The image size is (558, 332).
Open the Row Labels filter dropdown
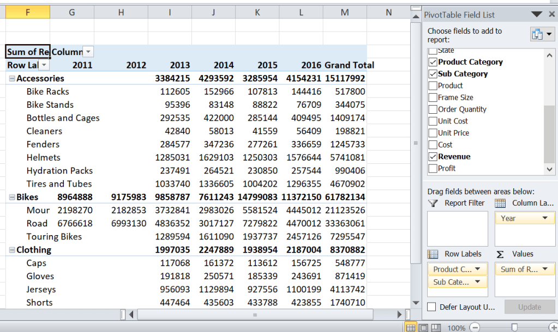44,65
